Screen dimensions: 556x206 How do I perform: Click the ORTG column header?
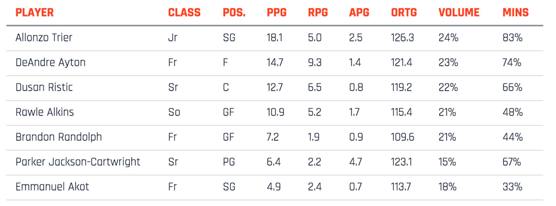[404, 12]
